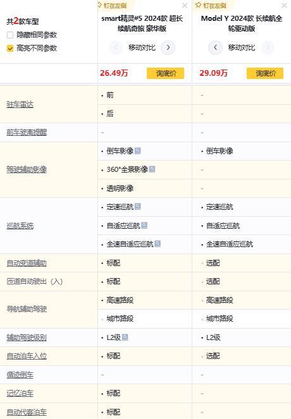Click the Model Y 2024款 长续航 title

coord(242,23)
